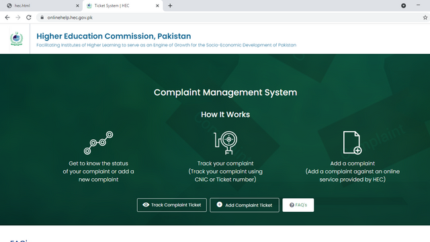Viewport: 430px width, 242px height.
Task: Click the question mark icon on FAQ's
Action: (x=292, y=205)
